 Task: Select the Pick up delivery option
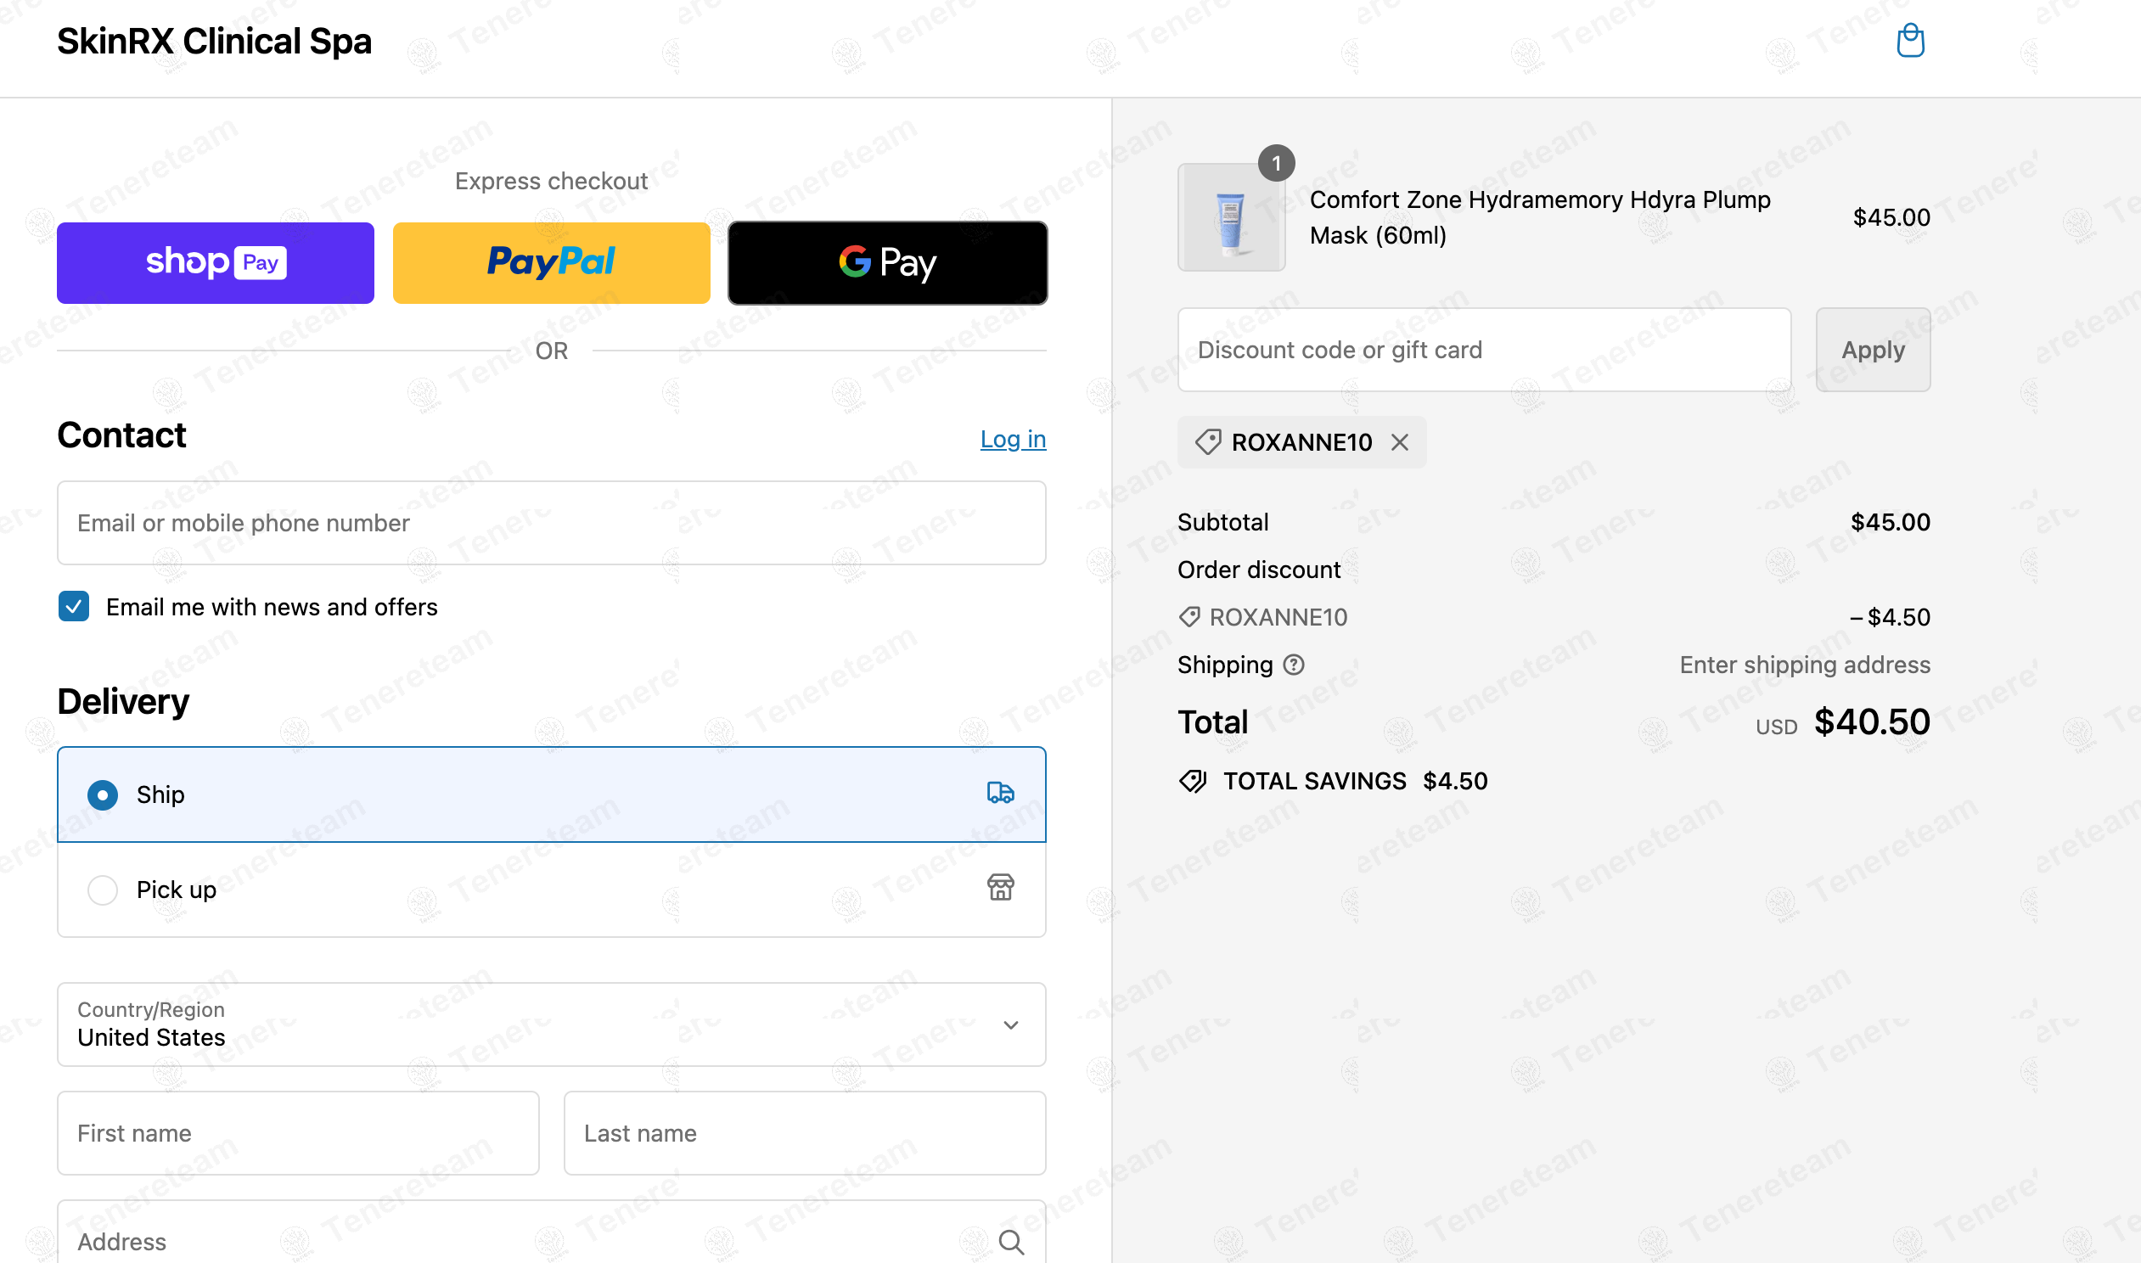552,890
